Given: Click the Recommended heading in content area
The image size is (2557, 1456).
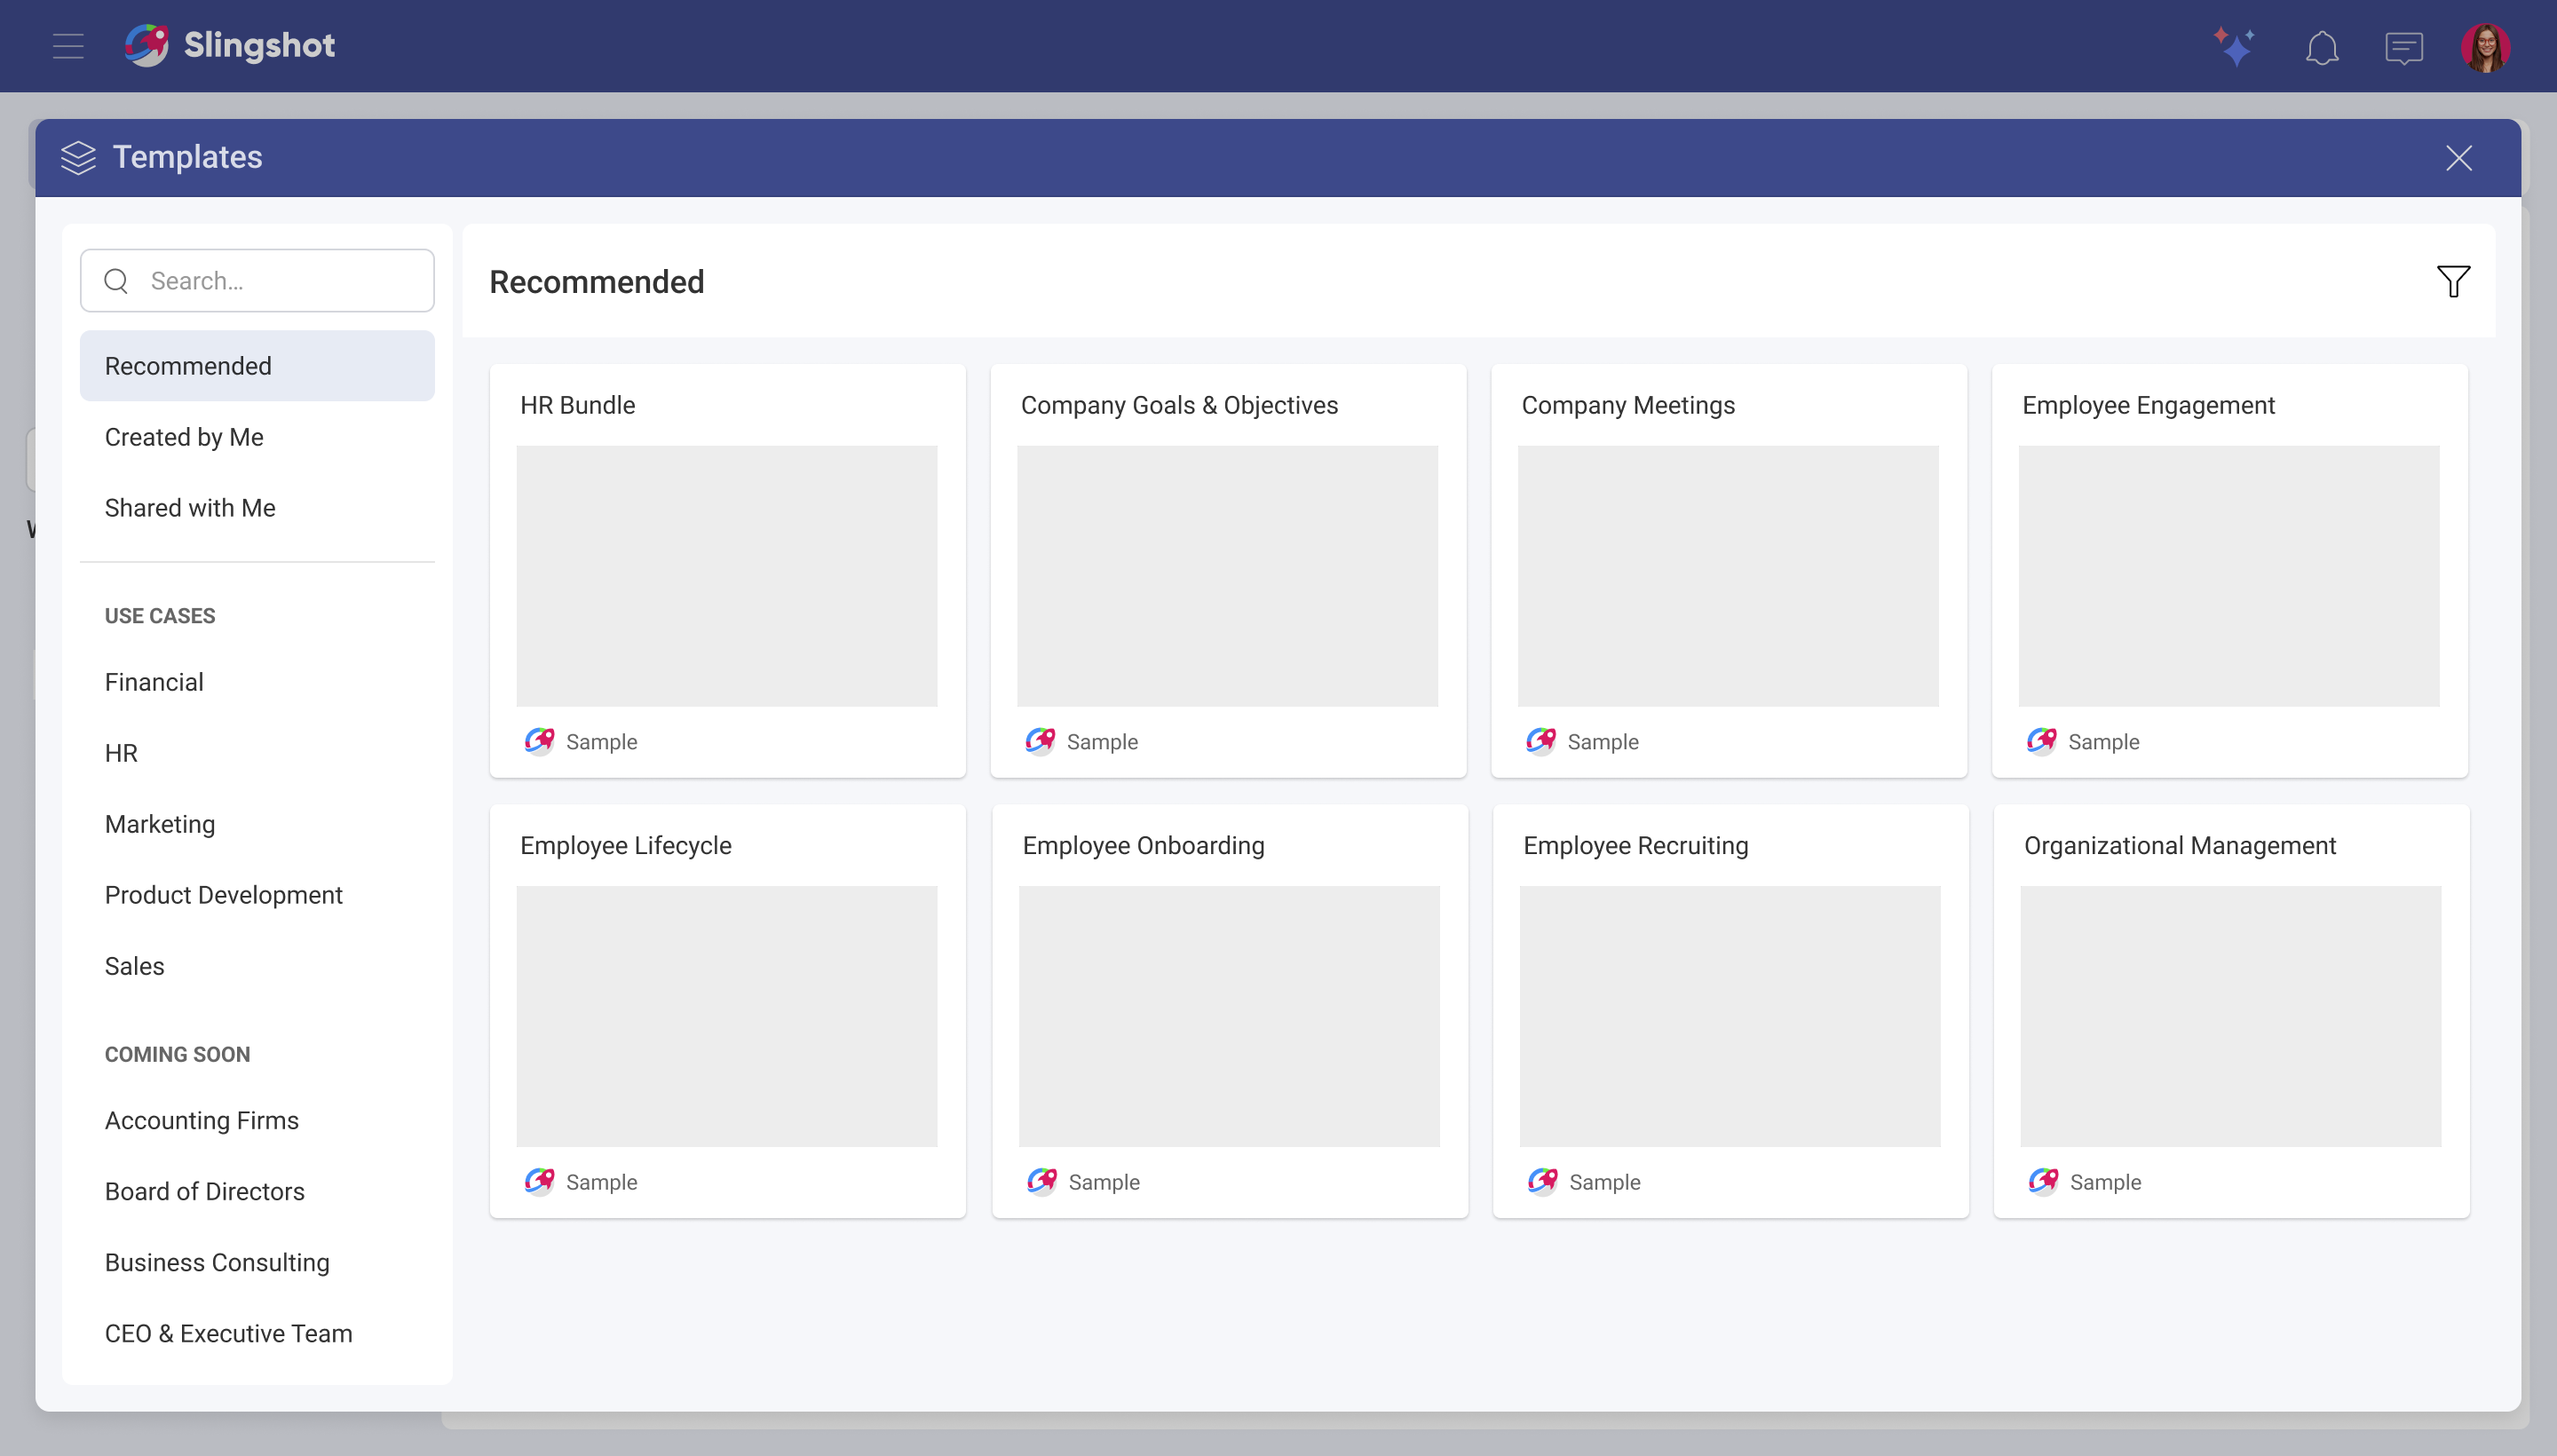Looking at the screenshot, I should (x=597, y=282).
